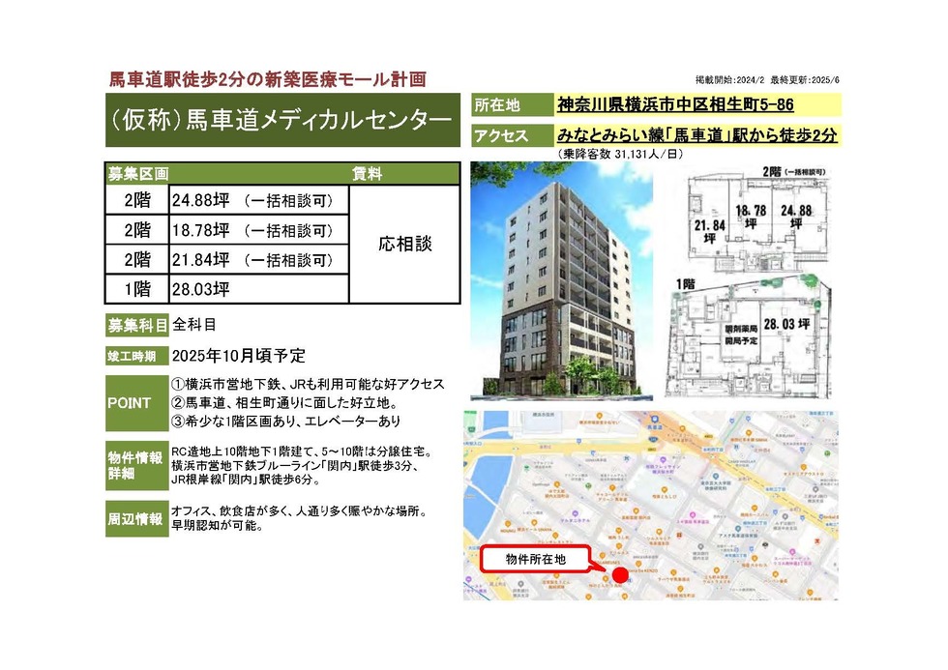
Task: Click the 物件所在地 callout label on map
Action: (535, 560)
